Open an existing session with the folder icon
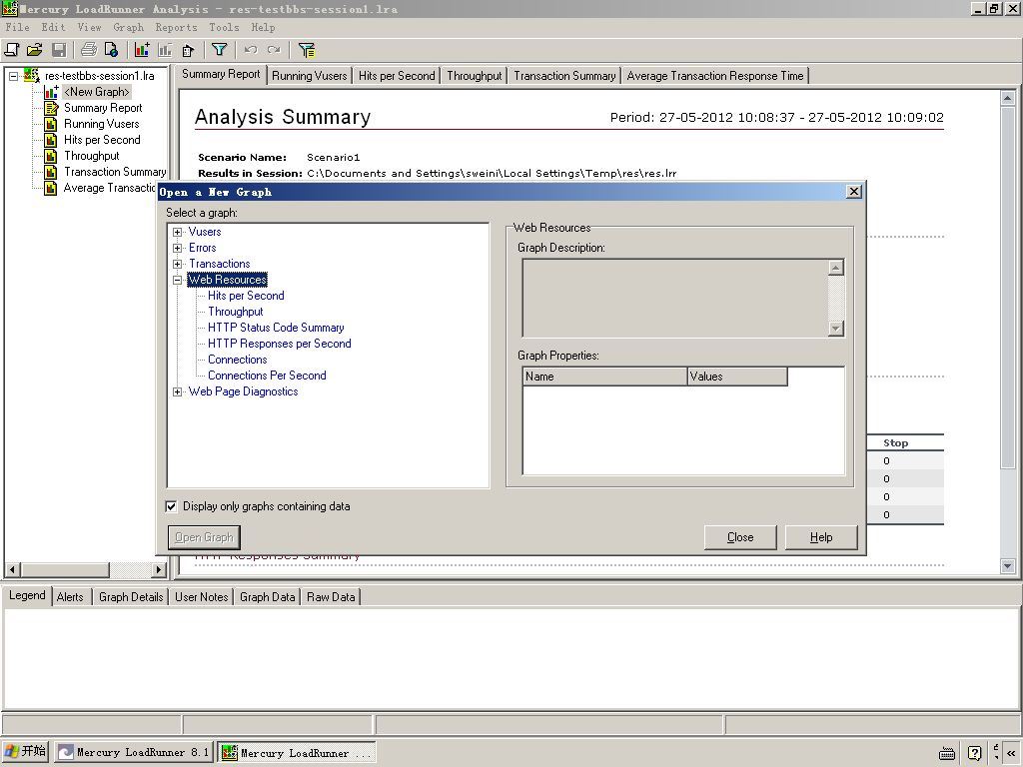1023x767 pixels. pyautogui.click(x=35, y=50)
